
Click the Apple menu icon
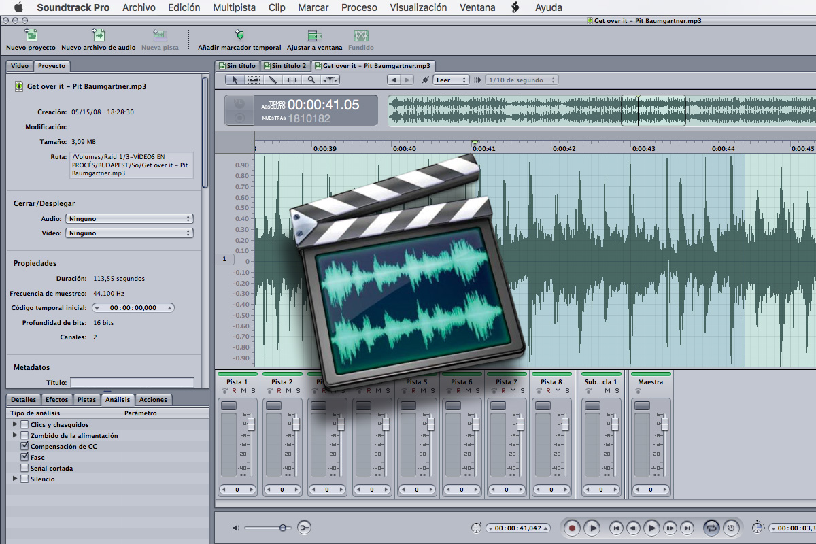point(18,7)
